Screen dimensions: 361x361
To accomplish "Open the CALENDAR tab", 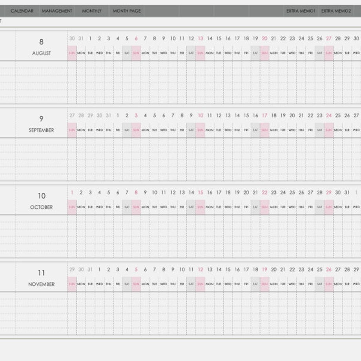I will [x=22, y=11].
